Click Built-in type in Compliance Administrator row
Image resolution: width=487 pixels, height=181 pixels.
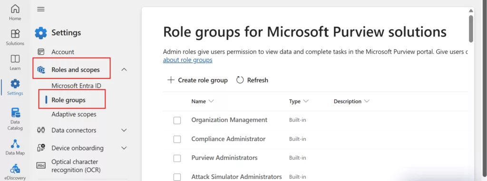tap(298, 139)
